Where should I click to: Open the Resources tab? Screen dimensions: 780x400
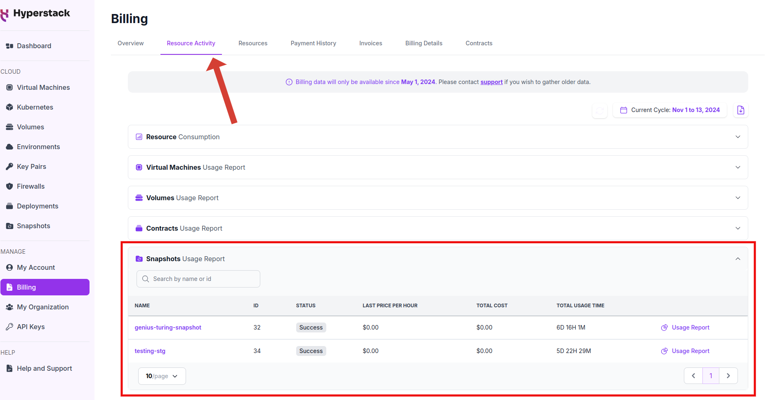click(253, 43)
